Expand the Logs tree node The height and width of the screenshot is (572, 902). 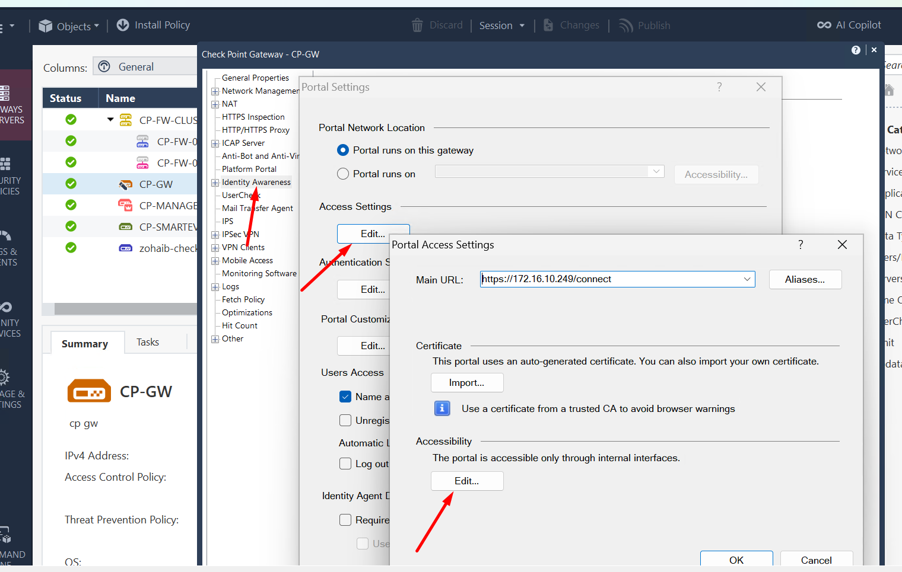pos(215,287)
